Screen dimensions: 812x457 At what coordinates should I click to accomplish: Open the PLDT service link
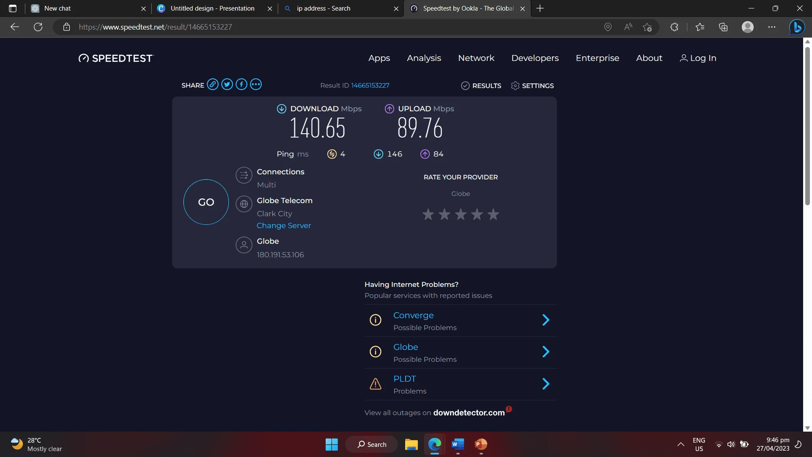[x=404, y=379]
